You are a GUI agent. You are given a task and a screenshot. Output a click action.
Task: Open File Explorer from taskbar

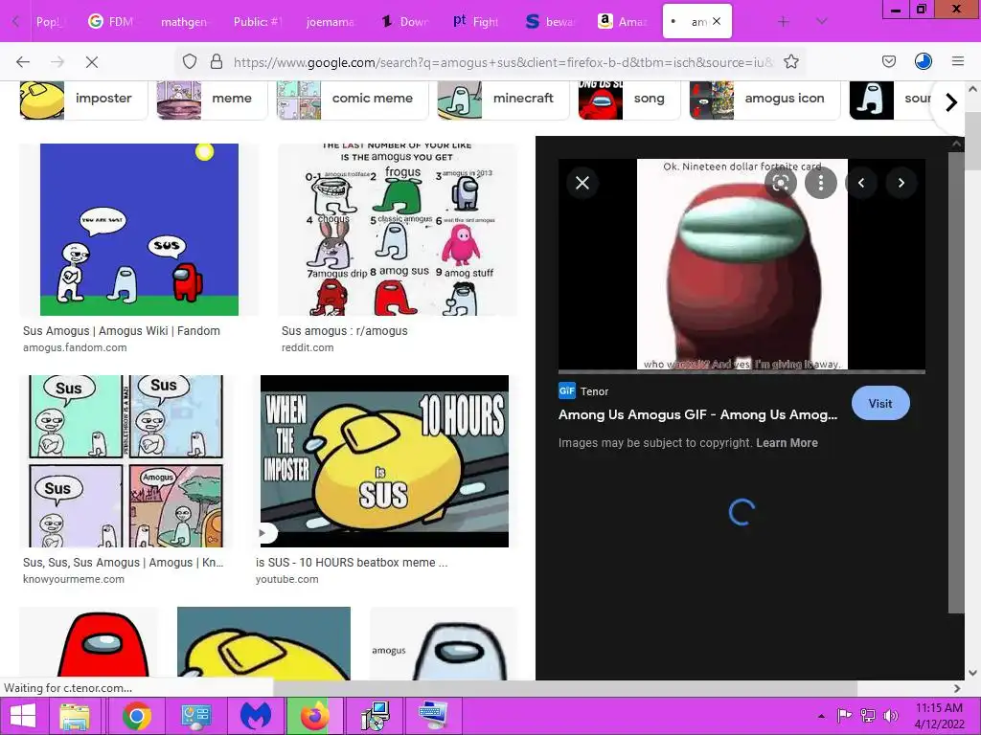coord(75,716)
